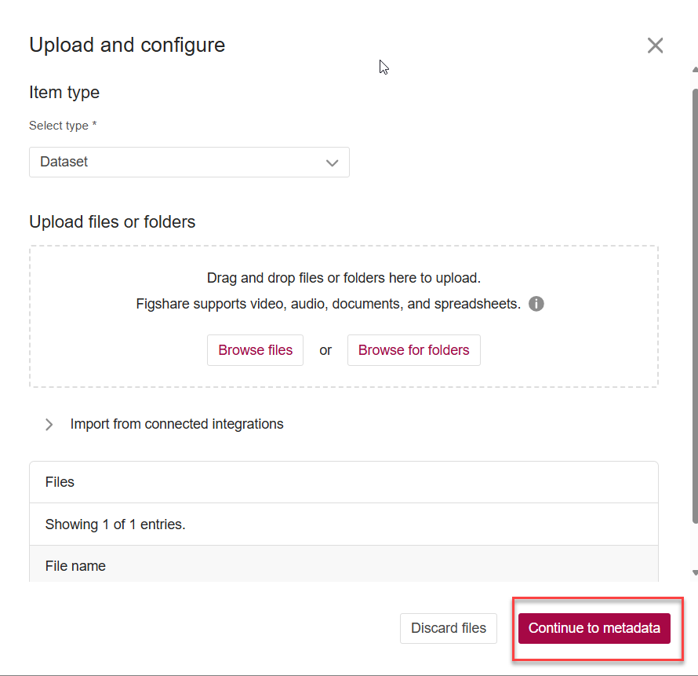
Task: Click the Showing 1 of 1 entries text
Action: point(115,524)
